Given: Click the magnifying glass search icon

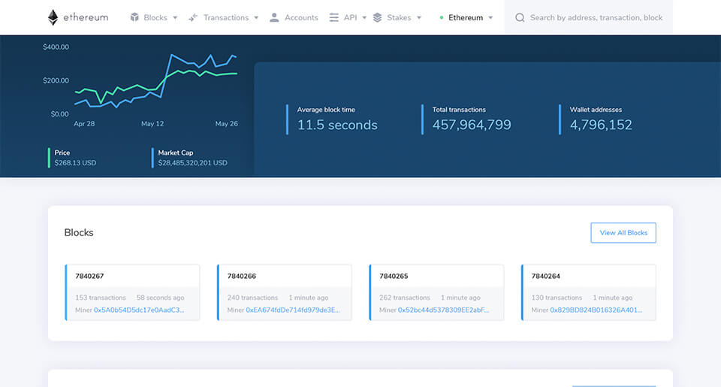Looking at the screenshot, I should tap(520, 17).
